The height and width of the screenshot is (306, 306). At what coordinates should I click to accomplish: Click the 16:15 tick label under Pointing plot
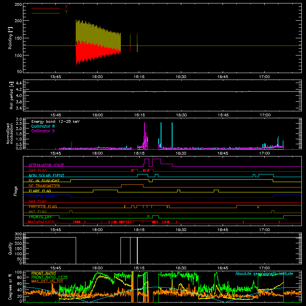tap(139, 77)
